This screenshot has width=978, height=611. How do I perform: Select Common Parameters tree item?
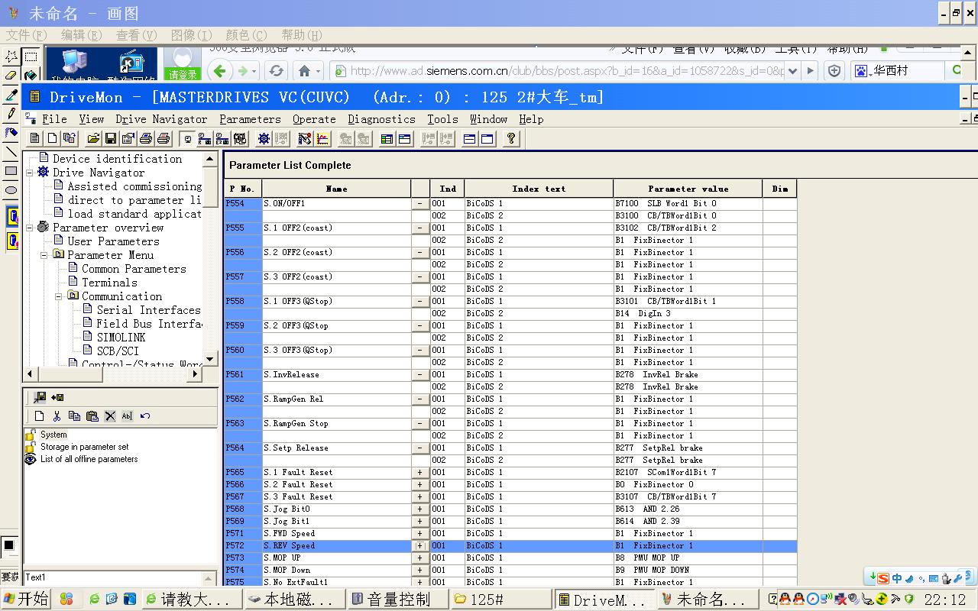coord(134,269)
